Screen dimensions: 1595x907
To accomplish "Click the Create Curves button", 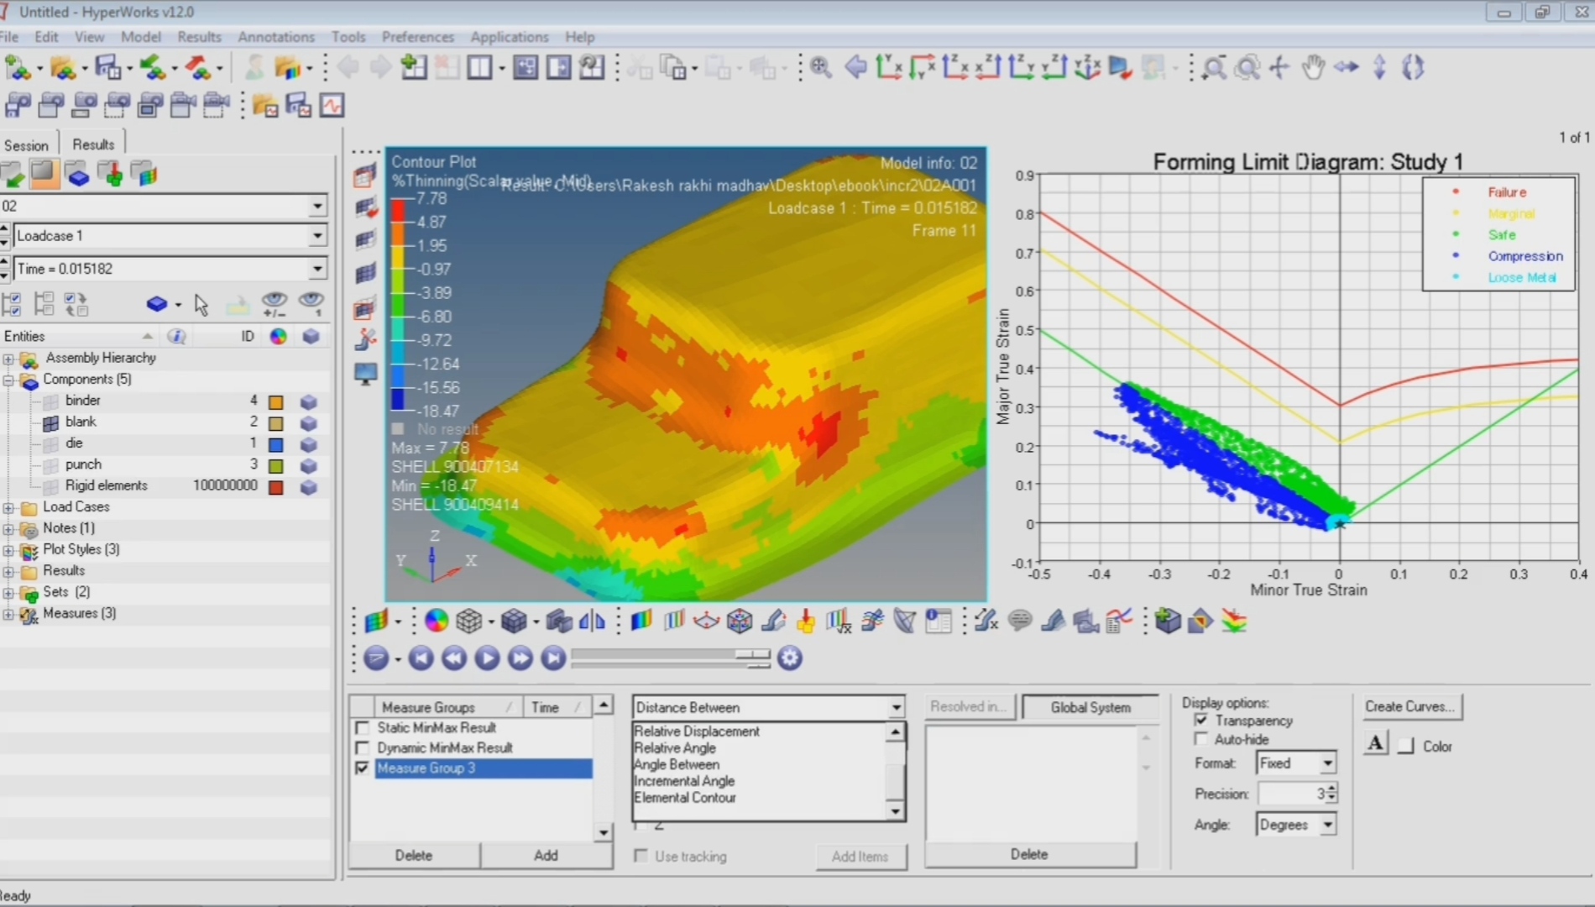I will point(1409,706).
